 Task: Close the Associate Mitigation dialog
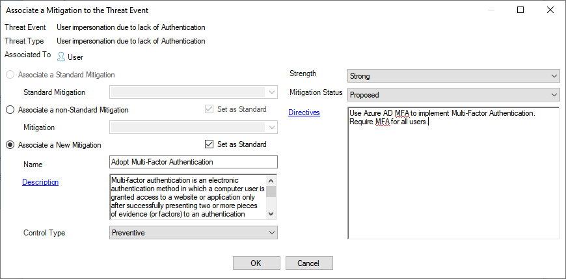point(550,10)
